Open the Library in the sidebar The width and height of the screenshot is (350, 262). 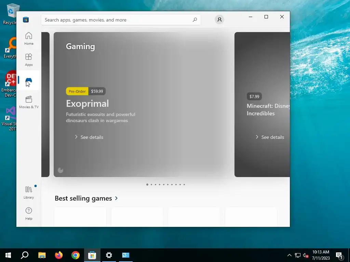(x=29, y=192)
